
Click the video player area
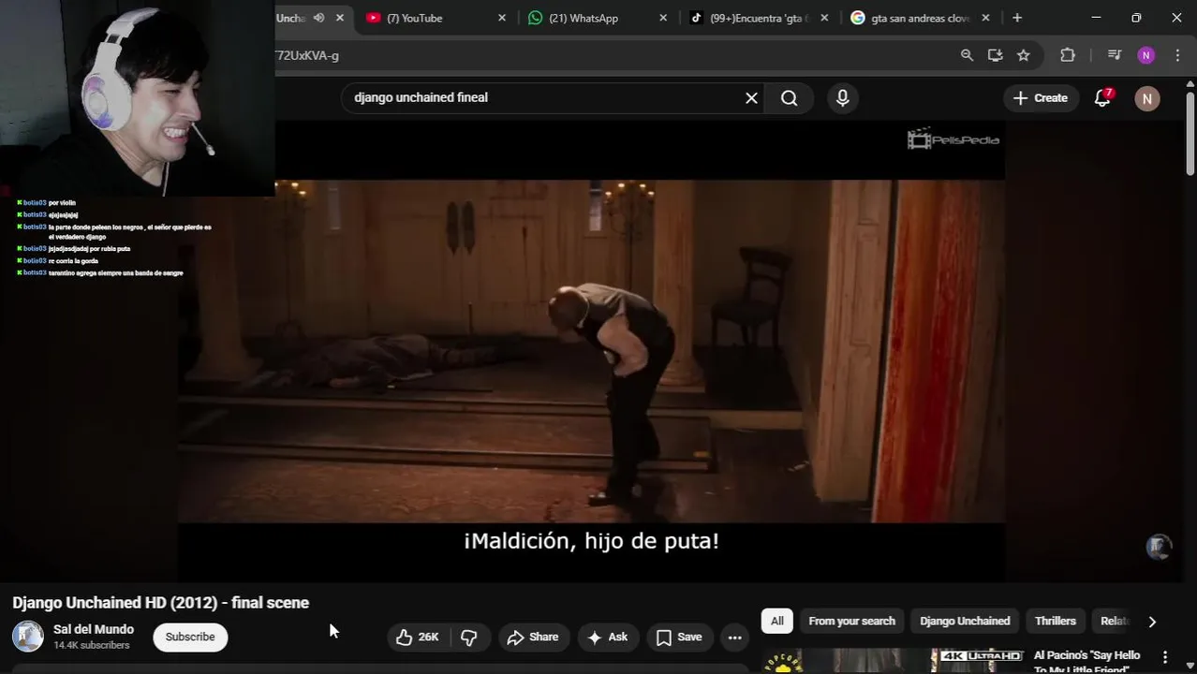pos(591,351)
